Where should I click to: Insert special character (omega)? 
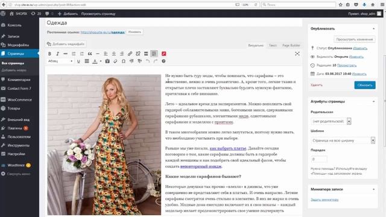tap(124, 61)
